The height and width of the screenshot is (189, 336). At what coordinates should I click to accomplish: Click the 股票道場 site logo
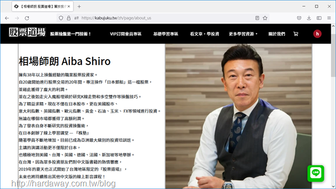pyautogui.click(x=27, y=32)
